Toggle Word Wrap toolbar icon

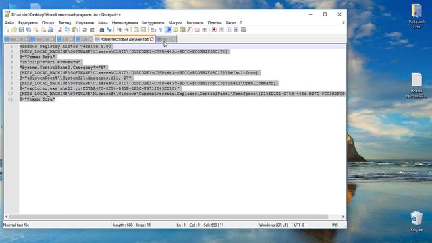click(153, 30)
